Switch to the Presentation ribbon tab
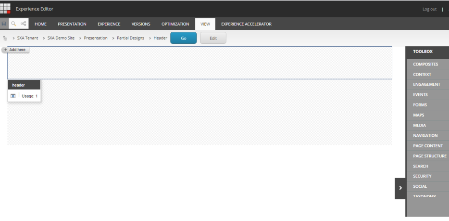Image resolution: width=449 pixels, height=221 pixels. (72, 24)
